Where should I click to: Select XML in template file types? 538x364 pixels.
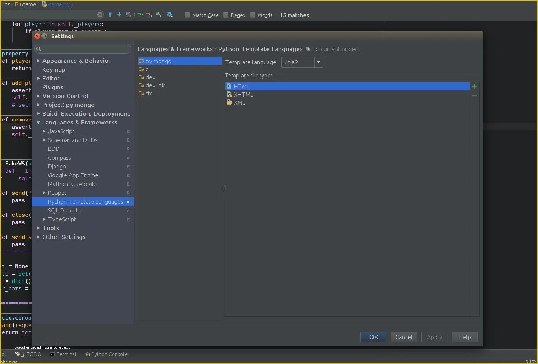pos(347,102)
